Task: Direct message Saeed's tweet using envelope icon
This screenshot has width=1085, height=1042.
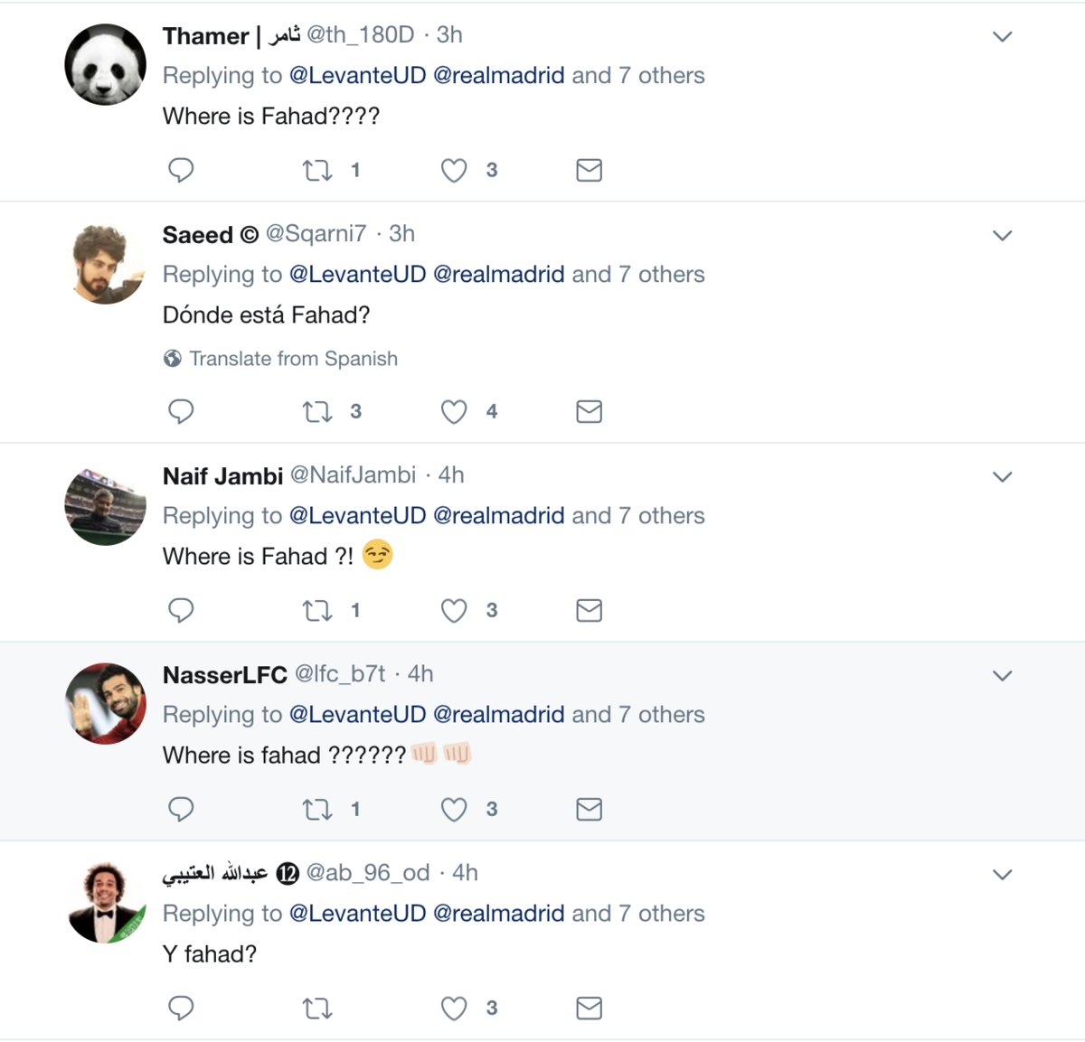Action: click(589, 412)
